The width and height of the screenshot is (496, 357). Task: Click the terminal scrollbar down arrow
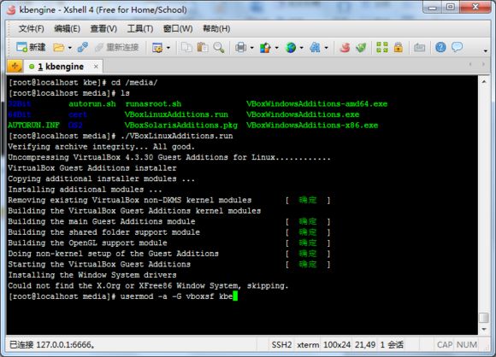tap(484, 329)
